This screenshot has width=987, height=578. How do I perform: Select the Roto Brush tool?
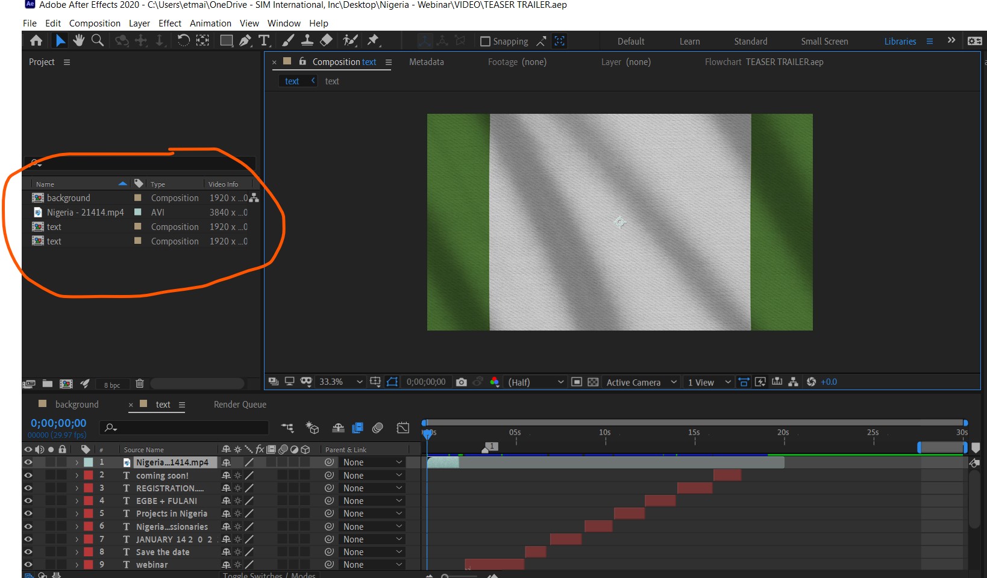tap(348, 41)
